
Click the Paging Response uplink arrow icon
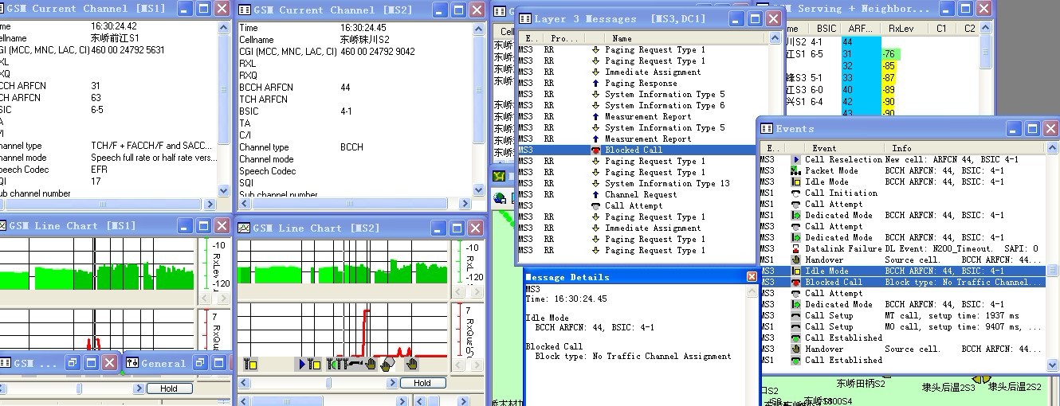coord(595,83)
